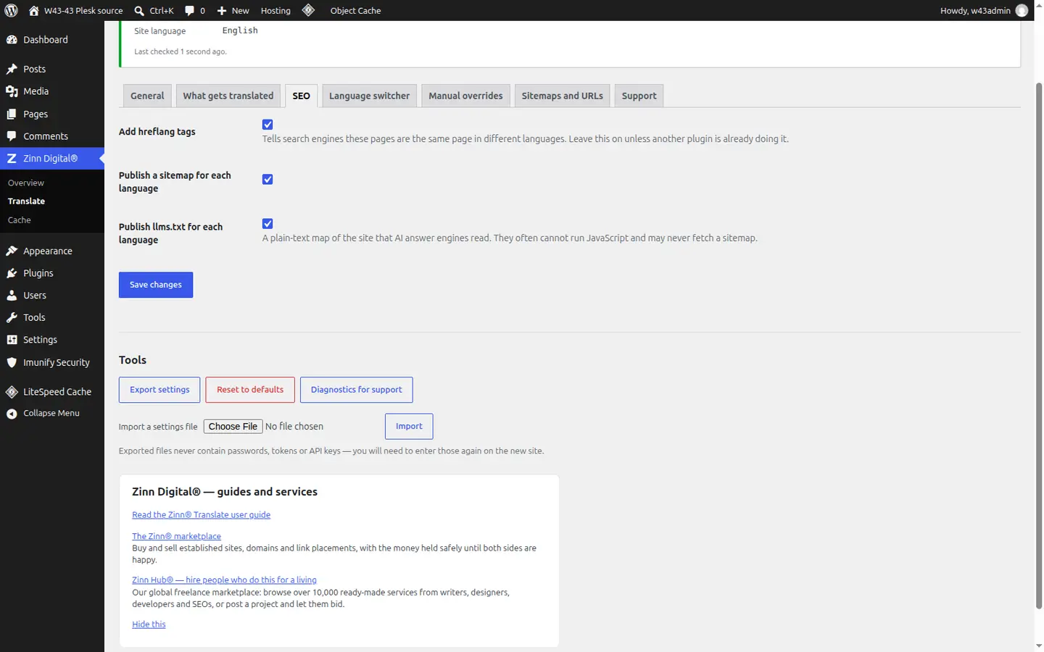Viewport: 1044px width, 652px height.
Task: Toggle Publish a sitemap for each language
Action: [x=268, y=179]
